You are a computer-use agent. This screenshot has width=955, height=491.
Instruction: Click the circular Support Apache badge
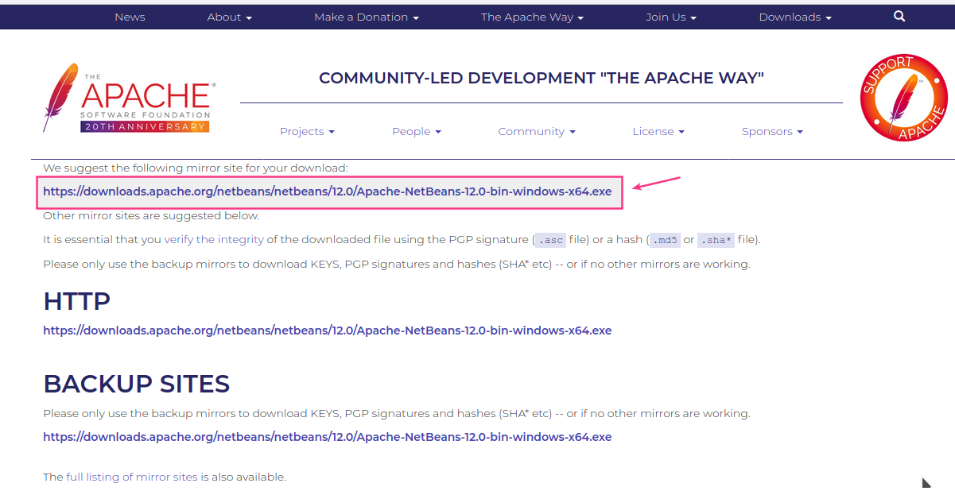(903, 98)
